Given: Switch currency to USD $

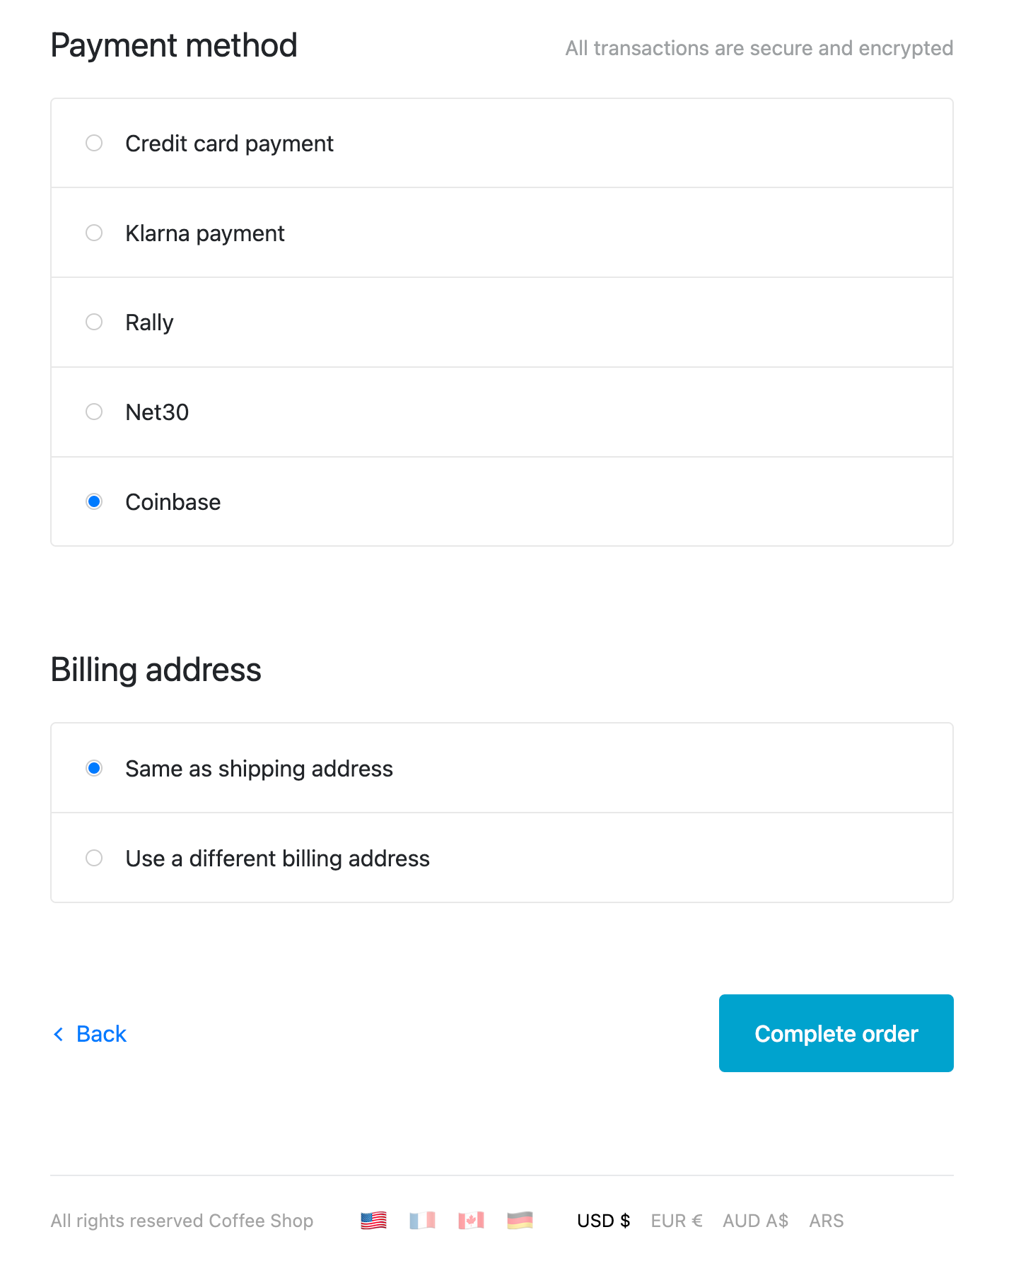Looking at the screenshot, I should click(x=603, y=1221).
